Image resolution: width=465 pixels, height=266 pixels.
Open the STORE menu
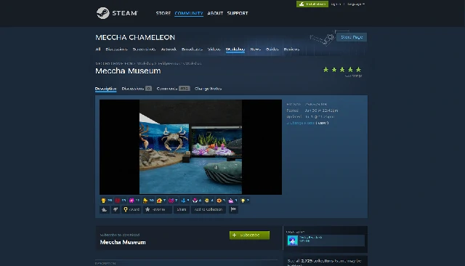[x=163, y=13]
